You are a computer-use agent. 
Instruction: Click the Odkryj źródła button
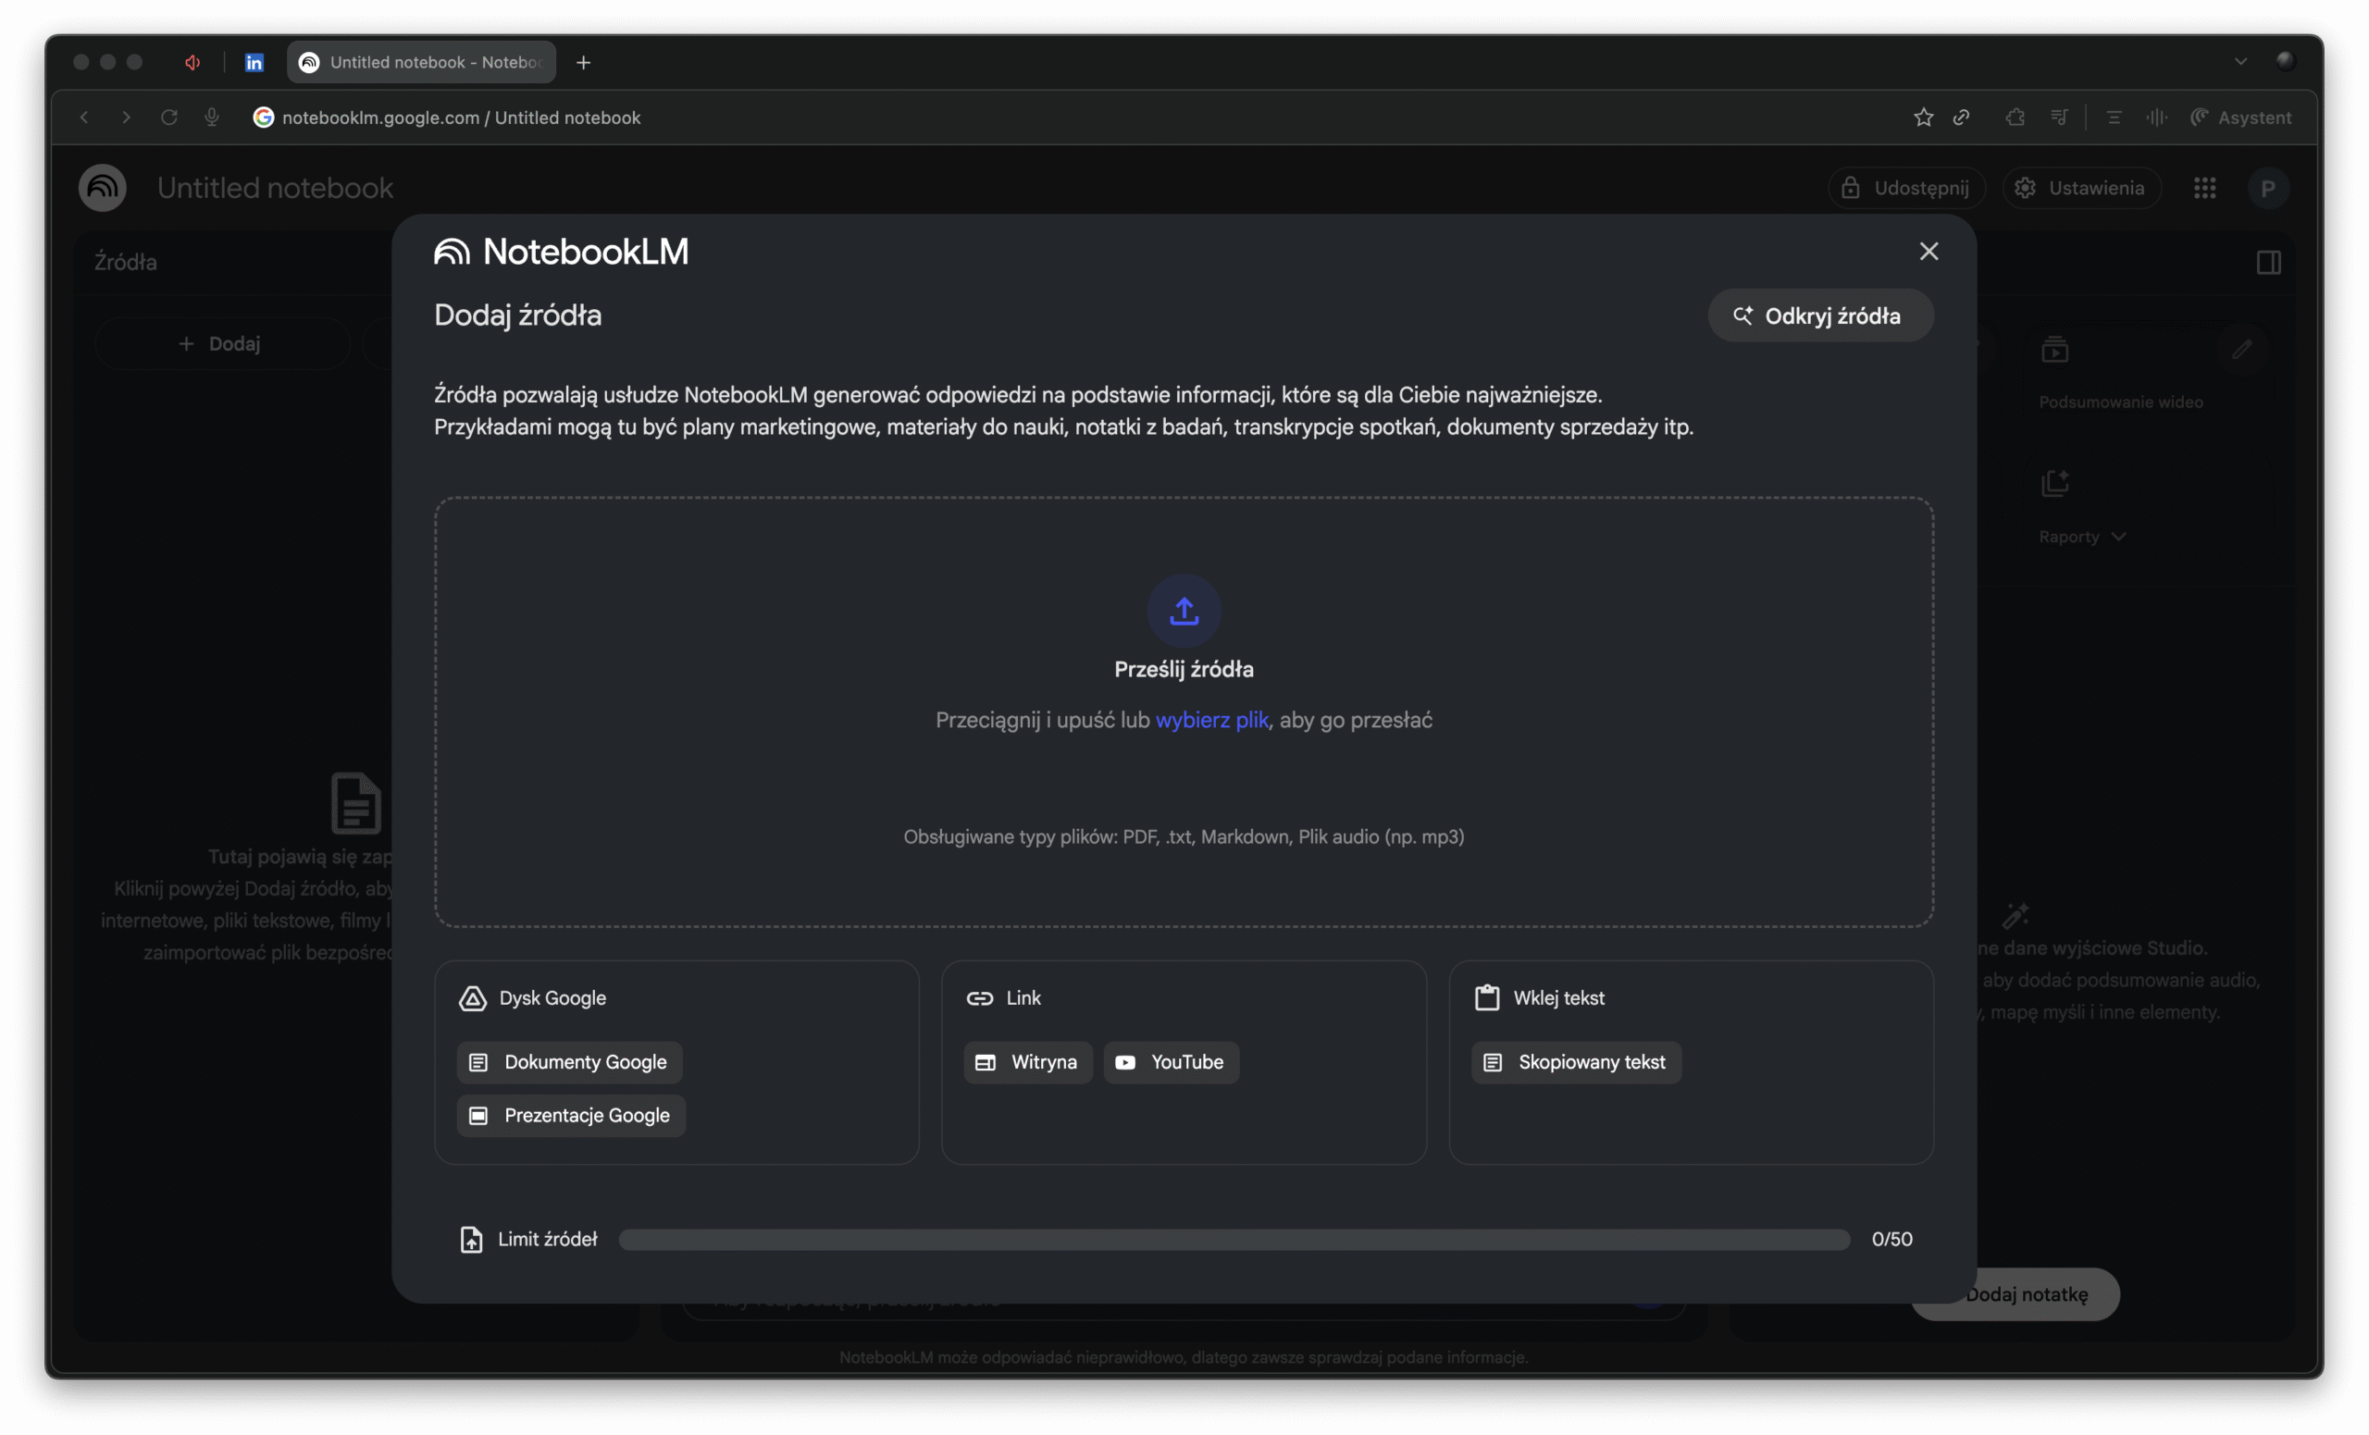pyautogui.click(x=1819, y=315)
